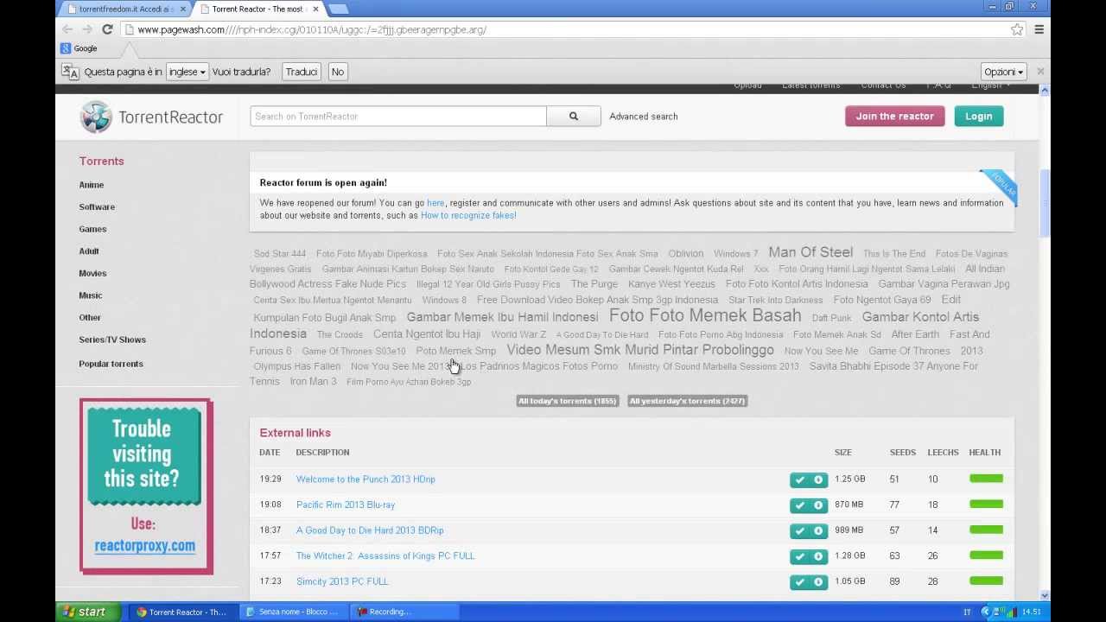Open The Witcher 2: Assassins of Kings link
Screen dimensions: 1106x622
tap(385, 556)
